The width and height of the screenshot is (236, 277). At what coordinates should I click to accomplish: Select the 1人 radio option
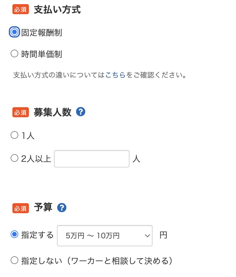(x=14, y=135)
